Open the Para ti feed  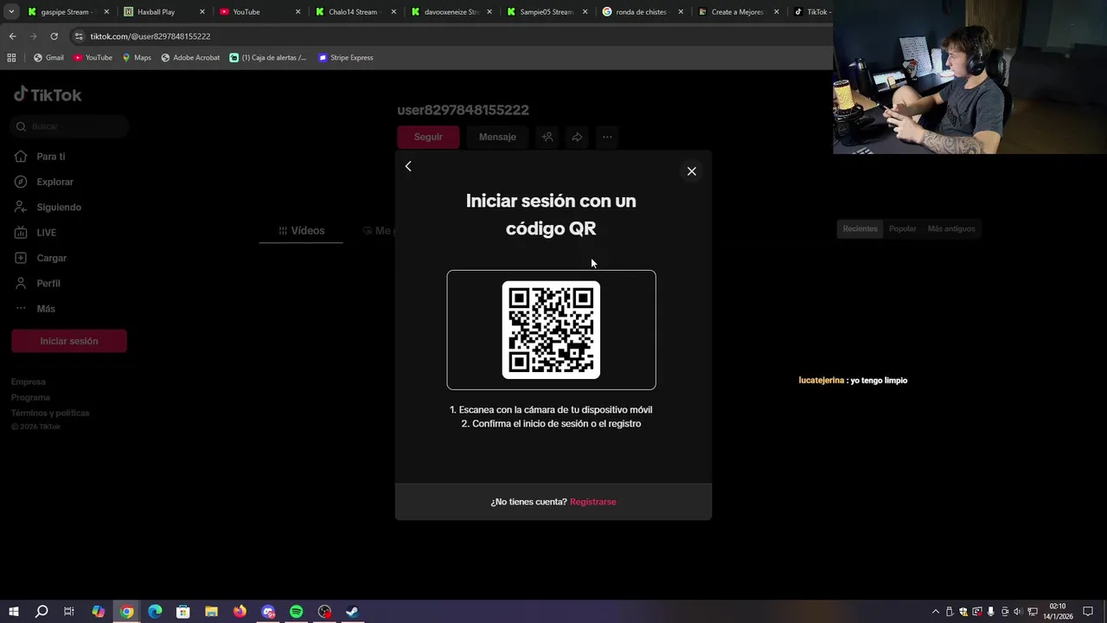click(50, 157)
